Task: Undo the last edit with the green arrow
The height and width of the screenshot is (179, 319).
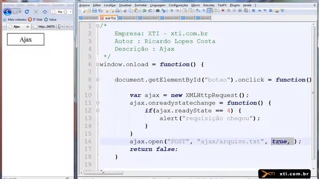Action: pos(144,10)
